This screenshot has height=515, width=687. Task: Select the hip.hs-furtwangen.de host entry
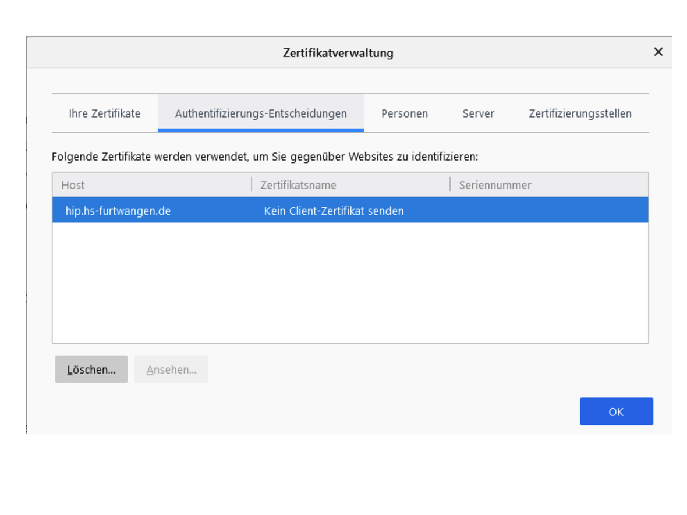click(118, 211)
